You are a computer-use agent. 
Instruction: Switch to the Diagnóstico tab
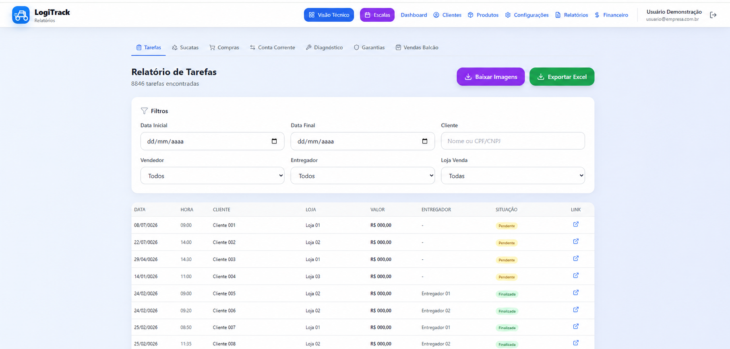pos(325,47)
